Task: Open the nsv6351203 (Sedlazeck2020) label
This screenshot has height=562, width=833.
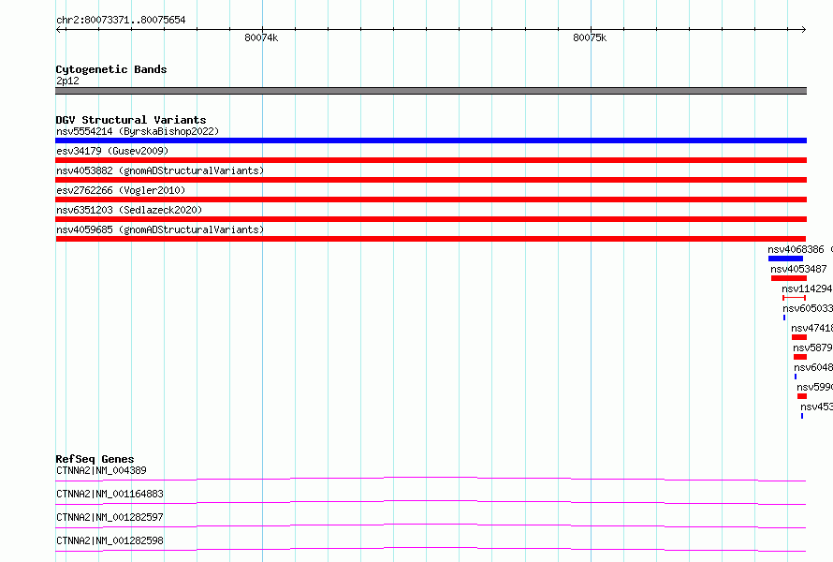Action: 129,210
